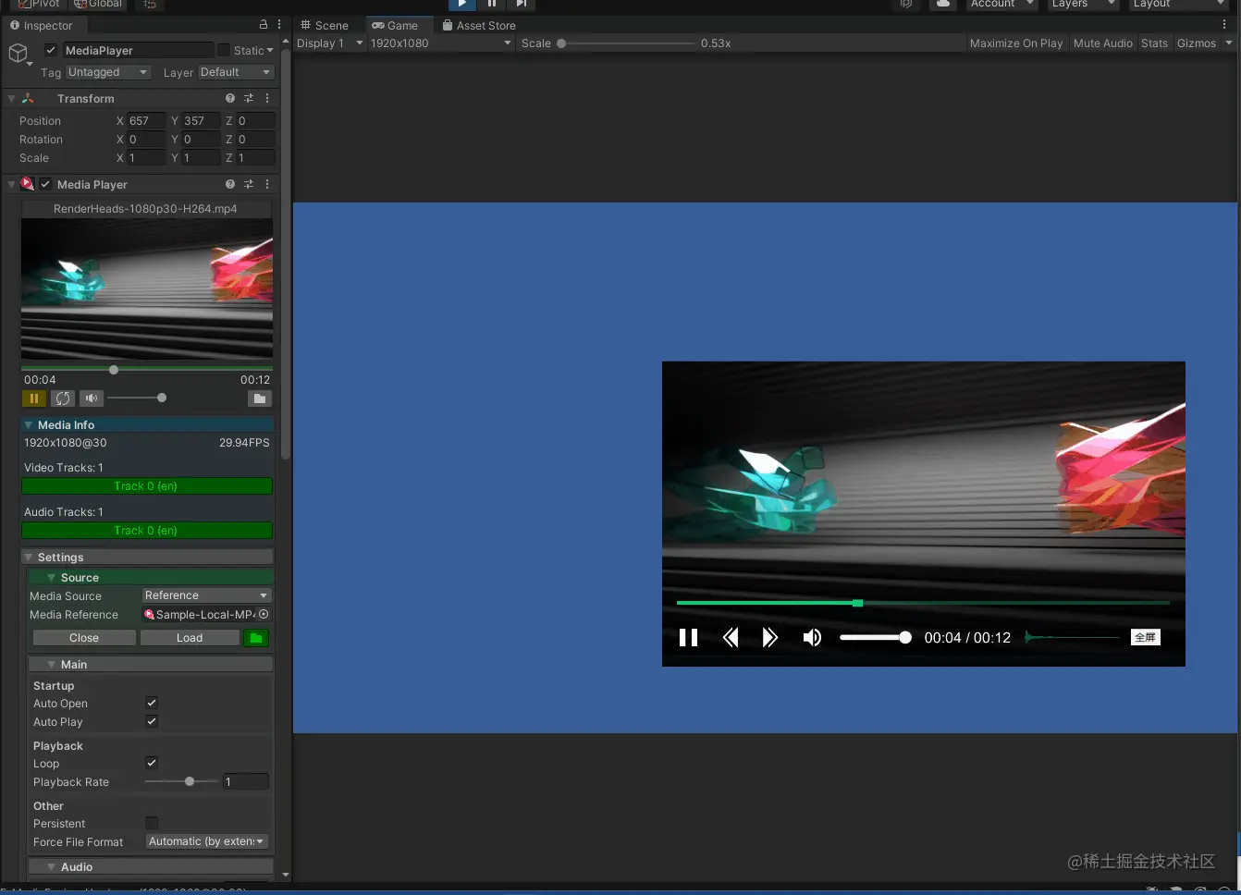
Task: Open Media Reference object picker circle
Action: tap(264, 614)
